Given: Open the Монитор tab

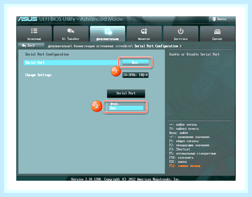Looking at the screenshot, I should (x=144, y=34).
